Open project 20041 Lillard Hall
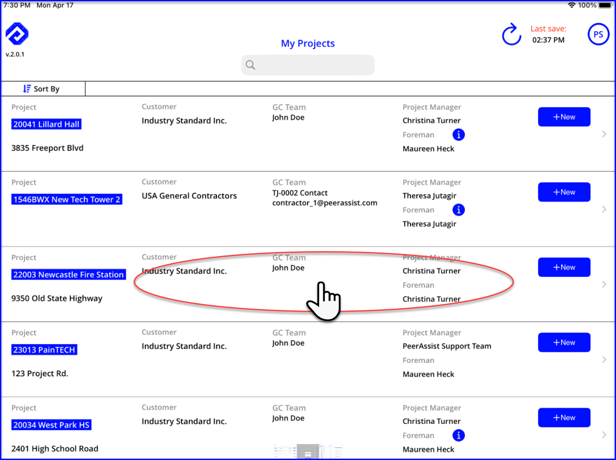The width and height of the screenshot is (616, 460). [46, 124]
